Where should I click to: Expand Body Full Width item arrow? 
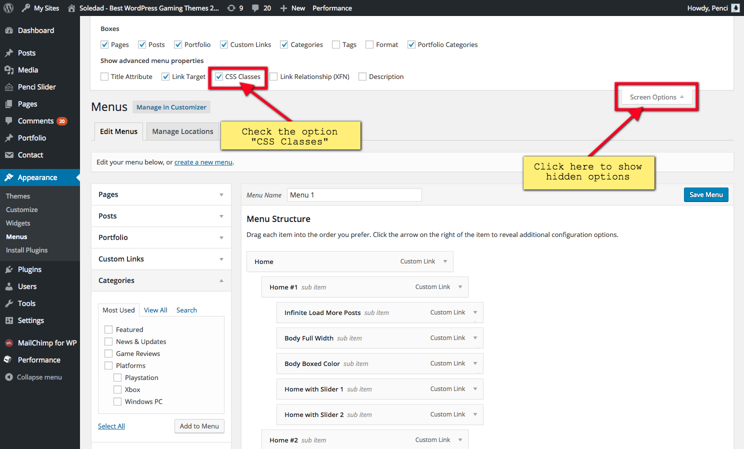point(475,338)
